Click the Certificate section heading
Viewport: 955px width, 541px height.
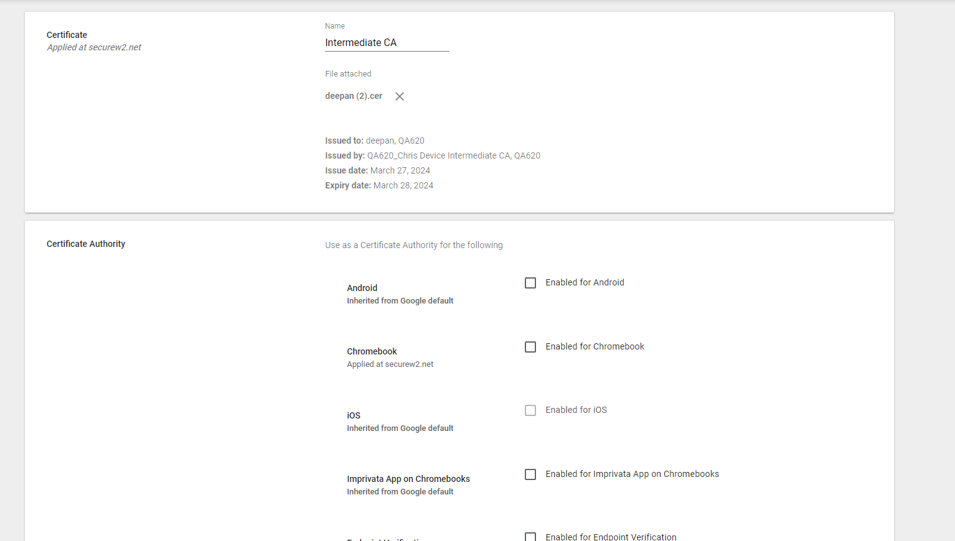pos(67,35)
